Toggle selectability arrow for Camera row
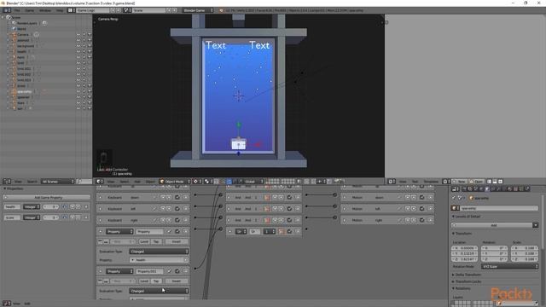 click(x=84, y=34)
